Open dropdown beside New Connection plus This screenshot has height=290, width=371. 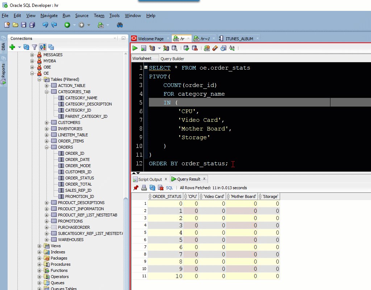pos(20,47)
